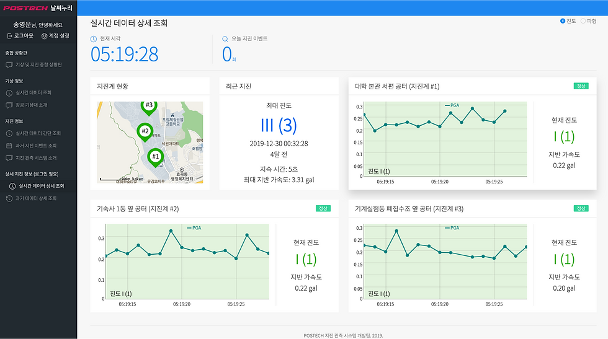Screen dimensions: 608x339
Task: Open 계정 설정 gear icon
Action: coord(44,36)
